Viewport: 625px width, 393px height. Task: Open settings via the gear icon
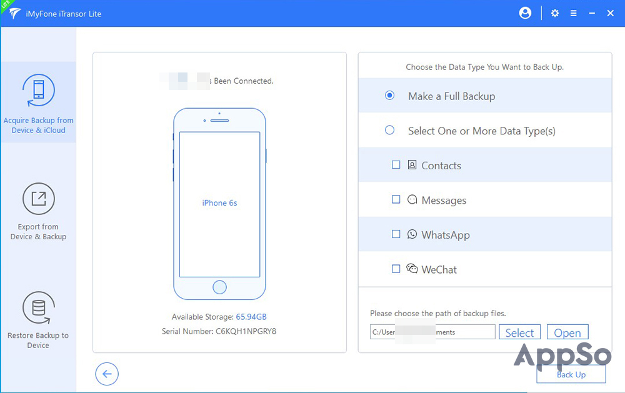click(x=555, y=13)
